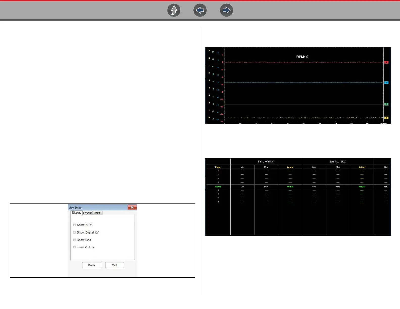
Task: Enable the Invert Colors checkbox
Action: [74, 247]
